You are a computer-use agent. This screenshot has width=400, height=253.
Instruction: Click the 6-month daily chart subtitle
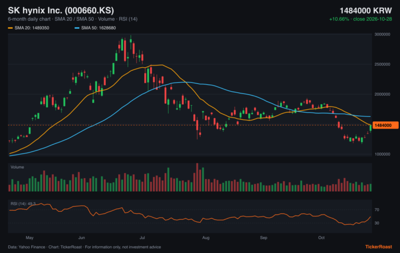(73, 19)
